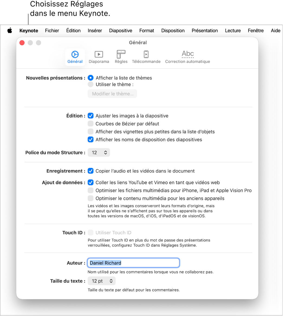
Task: Enable optimizing for iPhone, iPad, Vision Pro
Action: (90, 190)
